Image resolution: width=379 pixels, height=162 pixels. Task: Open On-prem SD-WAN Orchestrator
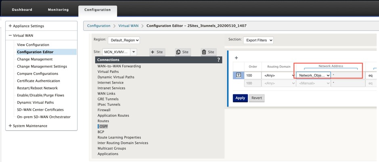coord(44,117)
